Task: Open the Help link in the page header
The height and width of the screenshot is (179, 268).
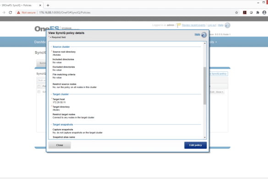Action: (221, 25)
